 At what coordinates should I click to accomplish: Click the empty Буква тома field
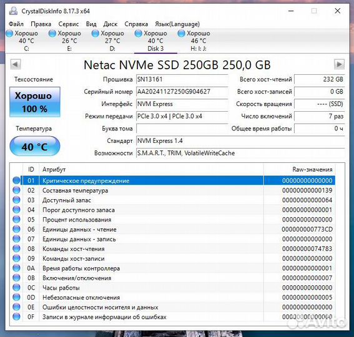182,129
